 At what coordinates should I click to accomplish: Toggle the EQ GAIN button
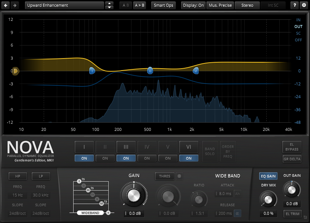click(x=268, y=176)
